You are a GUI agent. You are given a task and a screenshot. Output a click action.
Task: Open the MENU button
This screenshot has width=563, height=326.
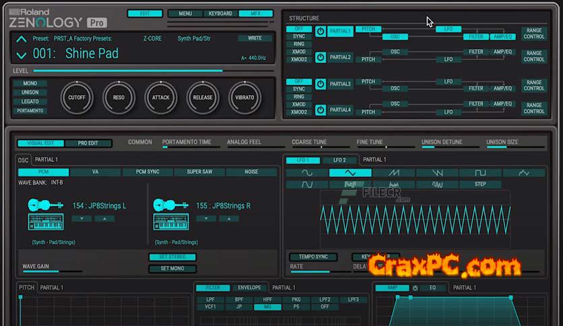[185, 13]
